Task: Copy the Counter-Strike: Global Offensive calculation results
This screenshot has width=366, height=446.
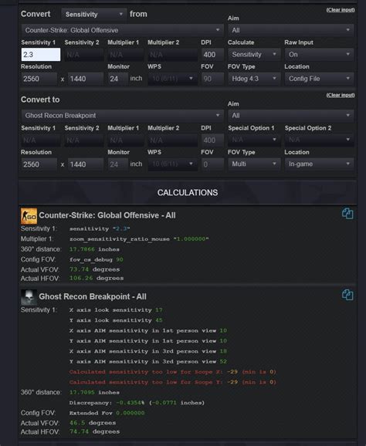Action: click(347, 214)
